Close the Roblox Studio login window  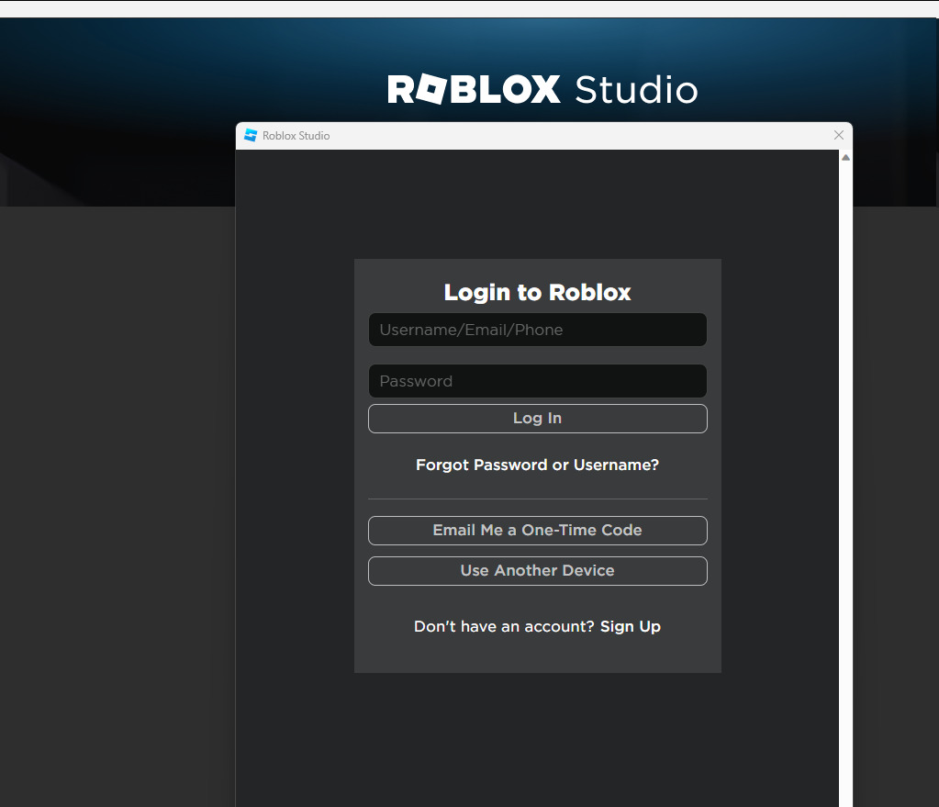point(838,135)
